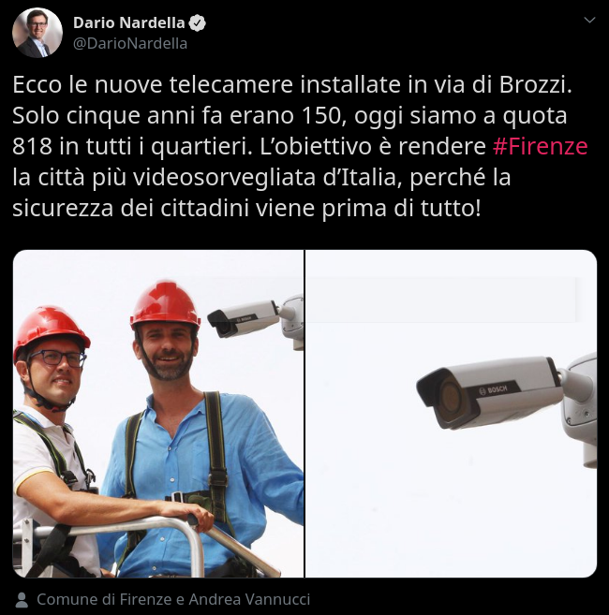
Task: Open tagged accounts Comune di Firenze e Andrea Vannucci
Action: click(x=173, y=599)
